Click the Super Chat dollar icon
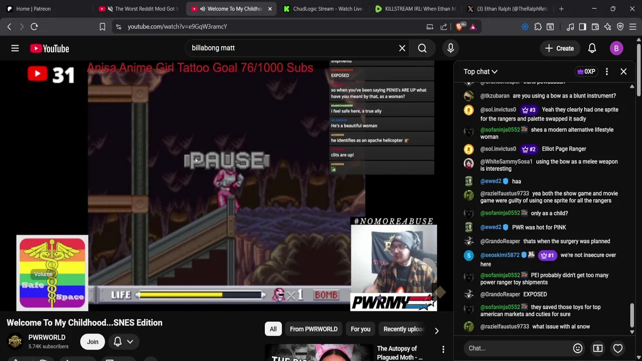Screen dimensions: 642x361 [x=598, y=348]
